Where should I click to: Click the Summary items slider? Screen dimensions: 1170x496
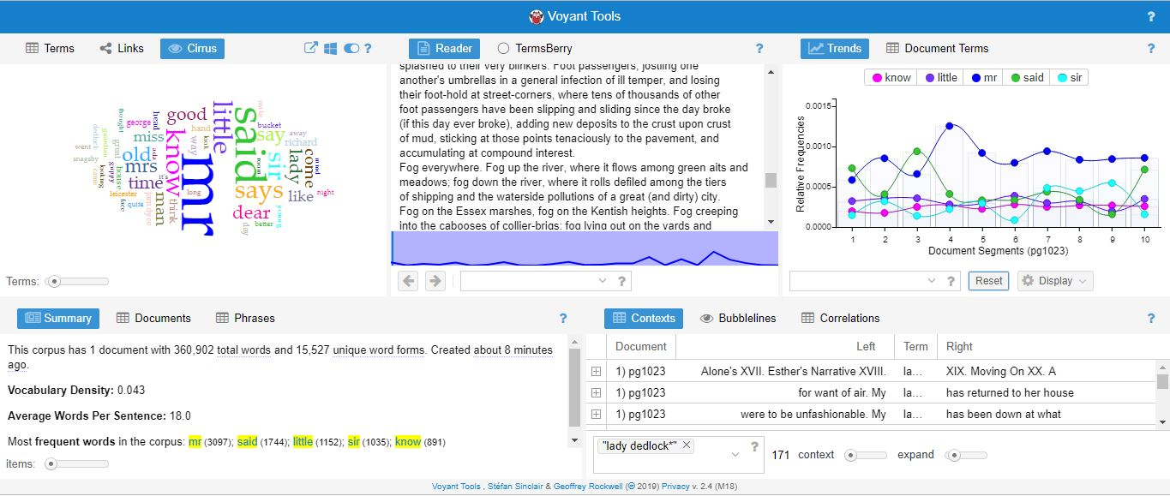coord(78,463)
